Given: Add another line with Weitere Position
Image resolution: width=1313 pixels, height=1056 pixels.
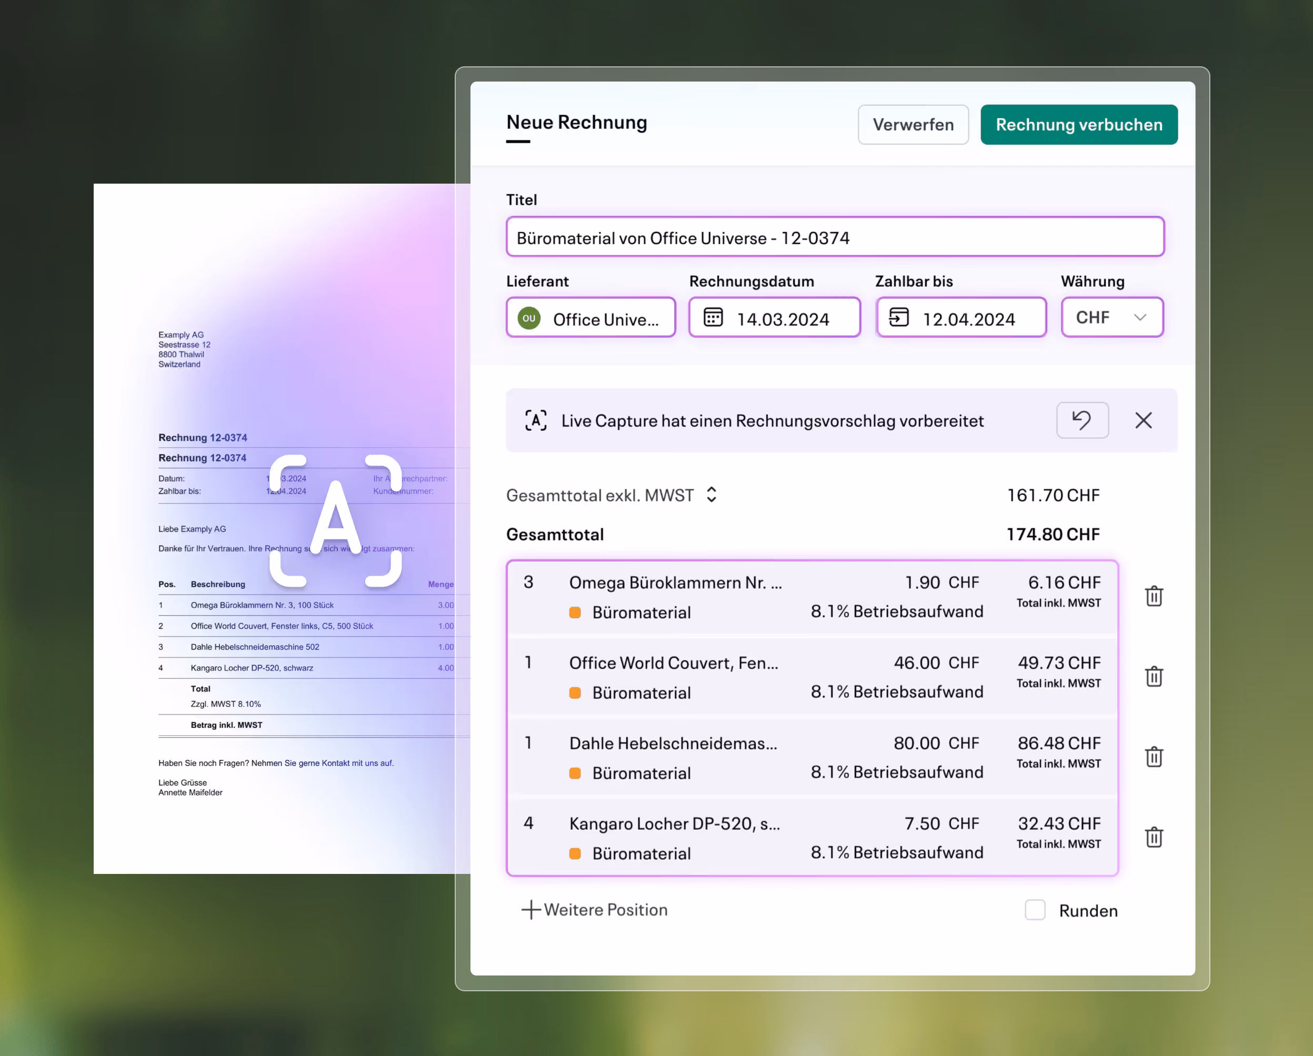Looking at the screenshot, I should [594, 910].
